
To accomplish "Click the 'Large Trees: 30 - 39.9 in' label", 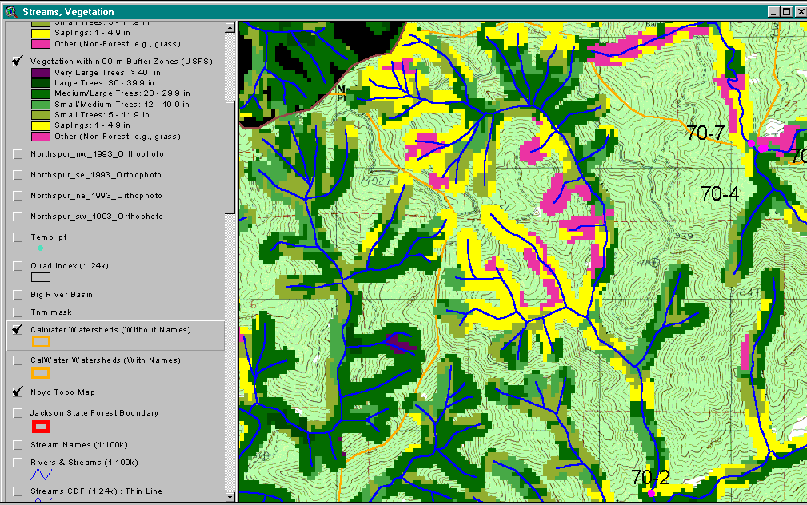I will (x=105, y=83).
